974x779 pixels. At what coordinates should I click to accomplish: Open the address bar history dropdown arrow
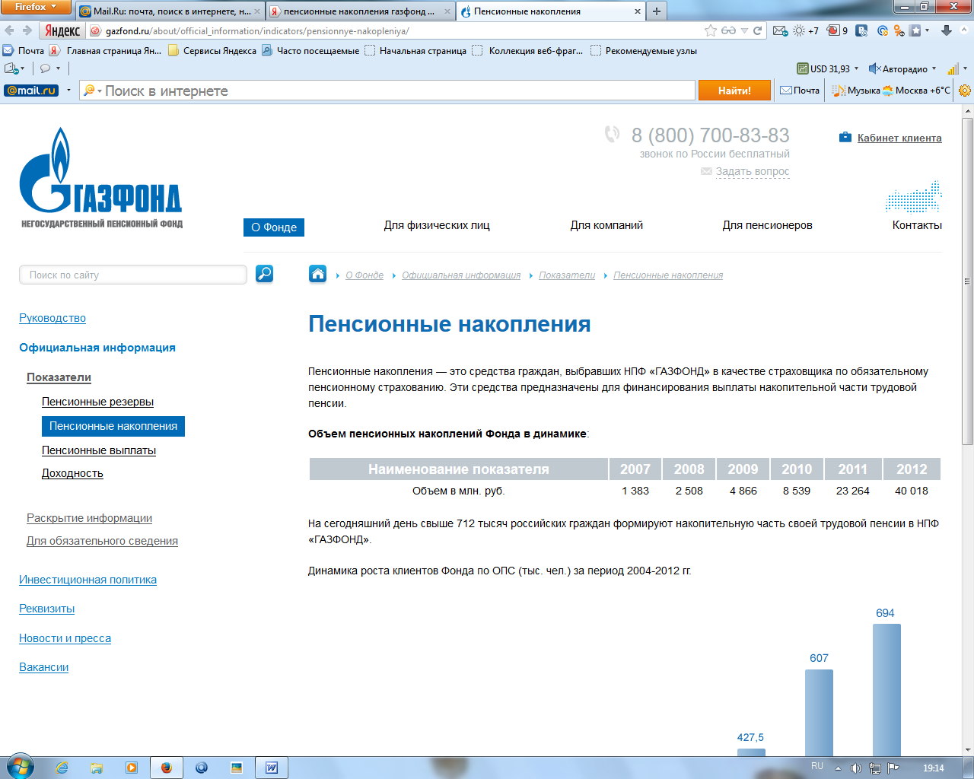pos(744,30)
